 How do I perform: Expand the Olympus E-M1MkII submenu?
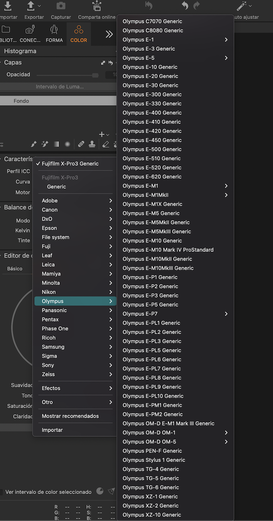[x=175, y=195]
